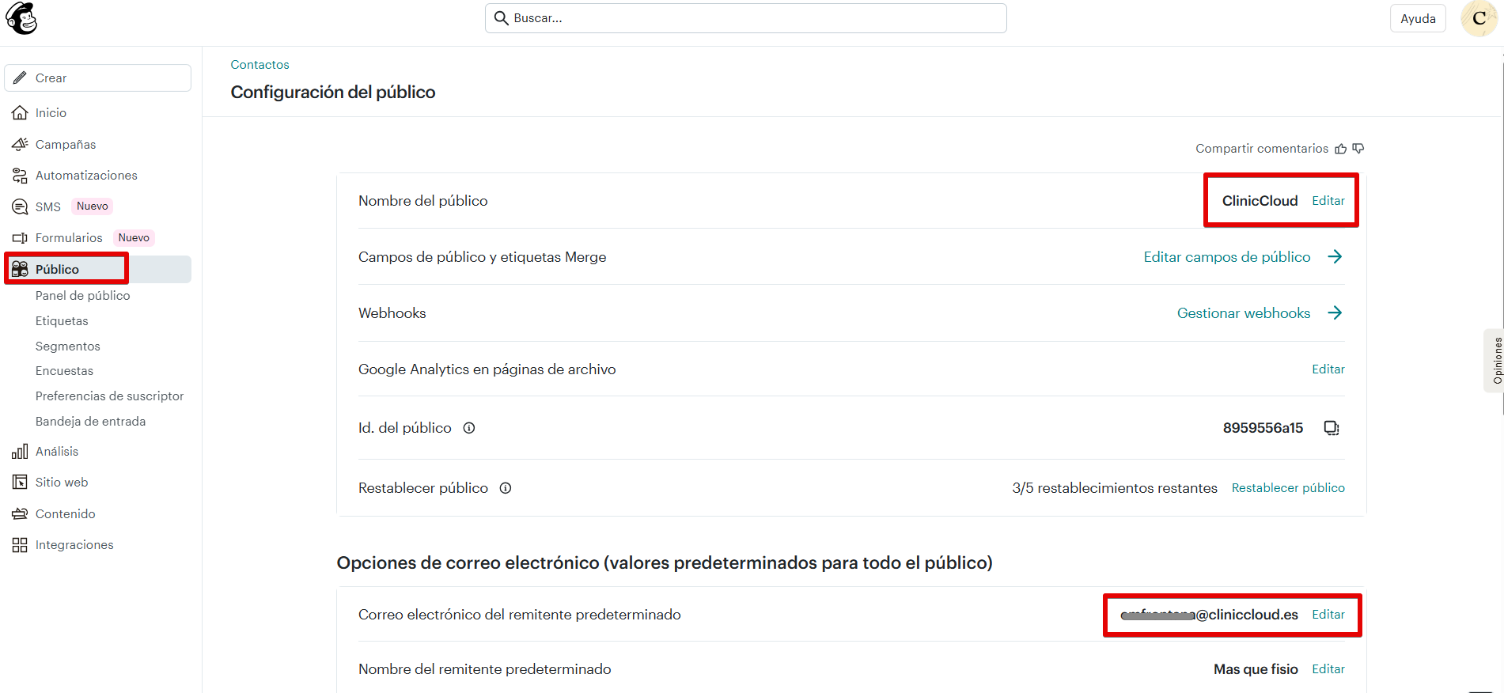Show info tooltip for Restablecer público
The height and width of the screenshot is (693, 1504).
(506, 488)
